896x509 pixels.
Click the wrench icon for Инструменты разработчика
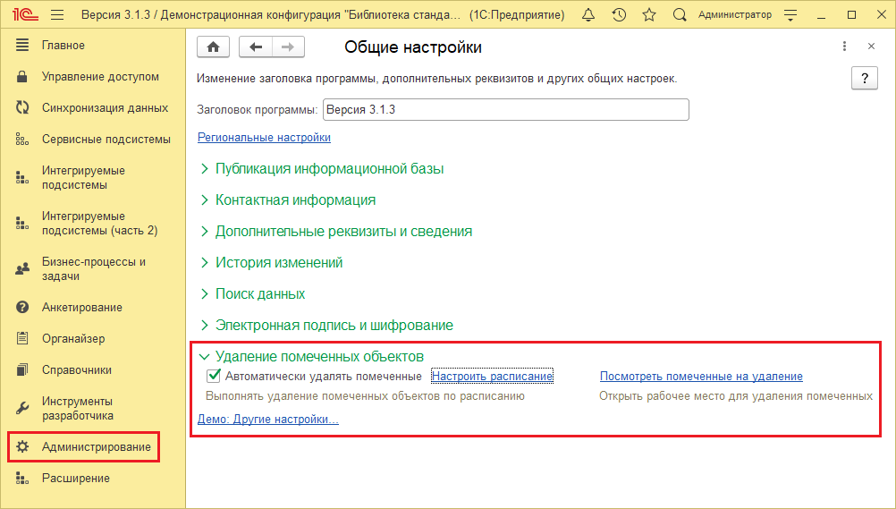coord(22,408)
